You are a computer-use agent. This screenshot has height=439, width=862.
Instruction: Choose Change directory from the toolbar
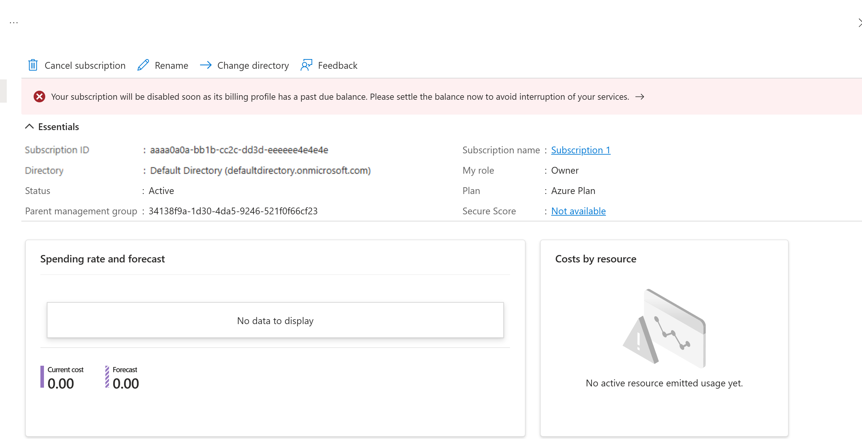253,65
